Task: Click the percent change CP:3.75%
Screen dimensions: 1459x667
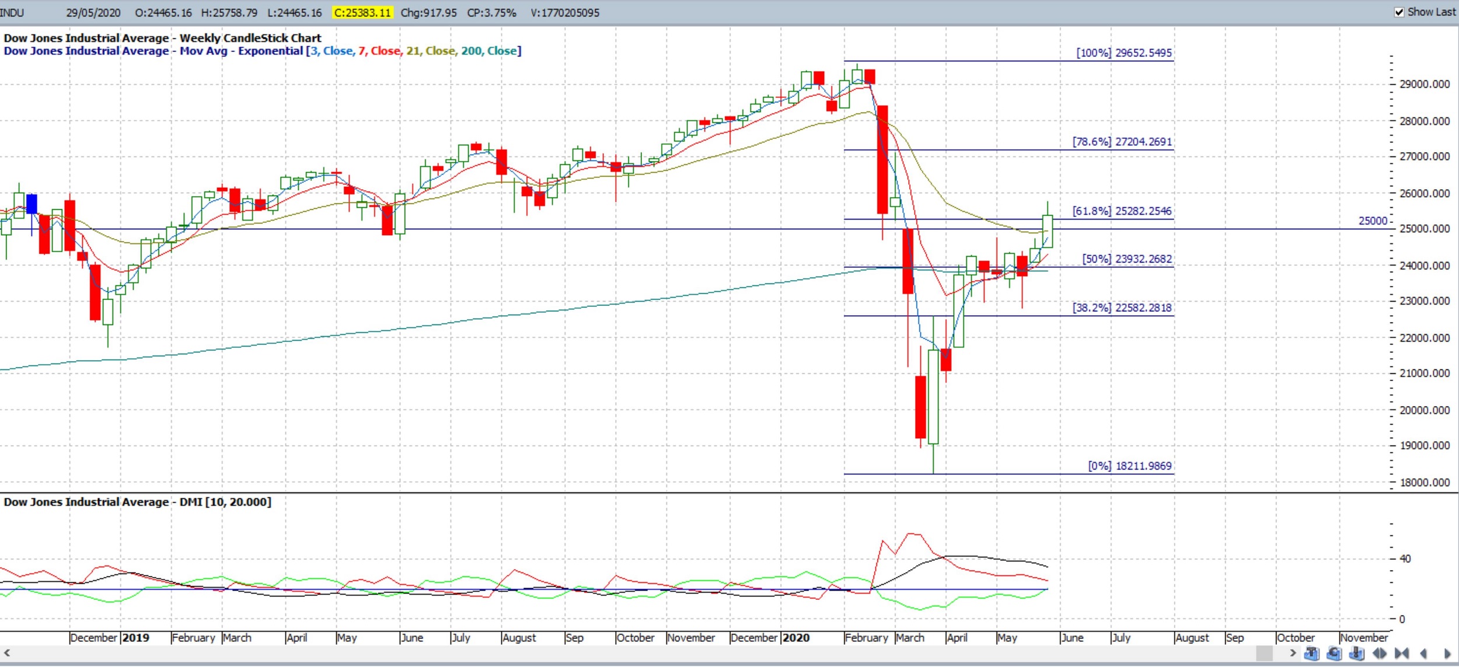Action: pos(491,13)
